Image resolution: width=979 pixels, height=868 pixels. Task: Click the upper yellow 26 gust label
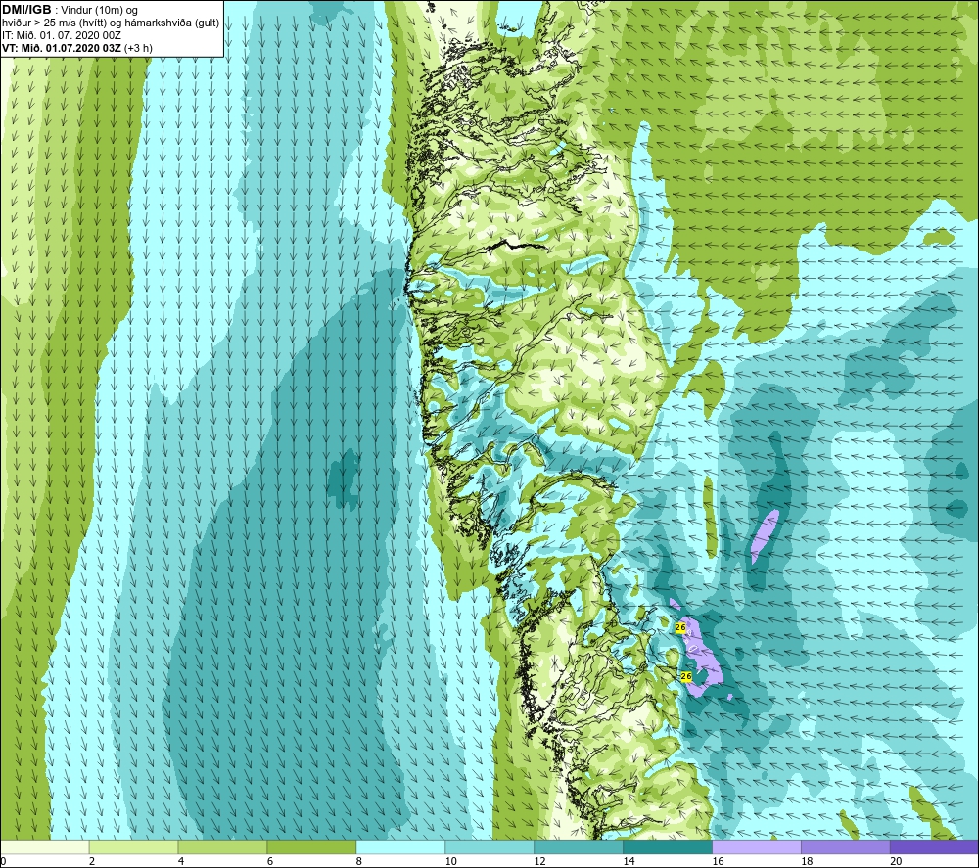pyautogui.click(x=680, y=627)
